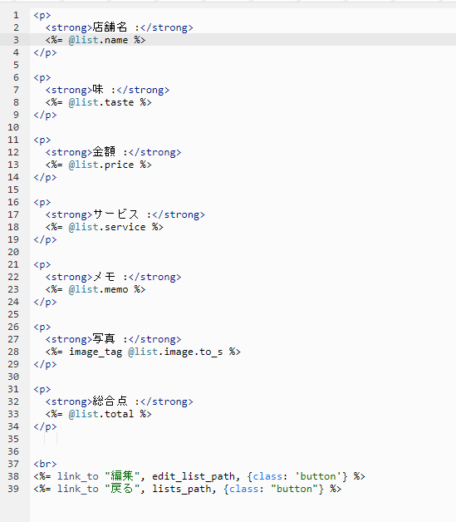Click the 'サービス' strong label line
The height and width of the screenshot is (522, 456).
125,214
